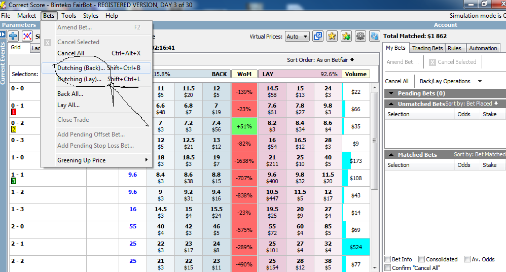506x272 pixels.
Task: Open settings via the gear icon
Action: pyautogui.click(x=360, y=36)
